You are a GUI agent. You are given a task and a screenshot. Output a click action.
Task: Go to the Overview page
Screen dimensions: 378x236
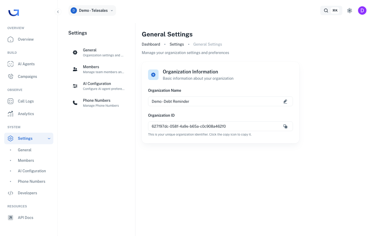(29, 39)
